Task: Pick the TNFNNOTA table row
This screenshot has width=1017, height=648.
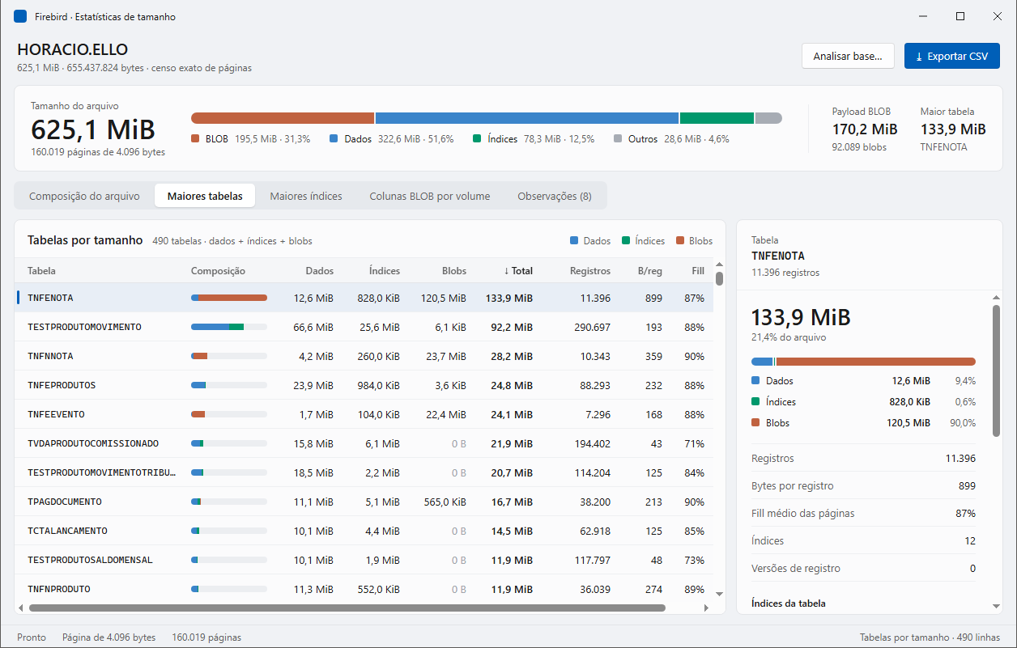Action: coord(364,356)
